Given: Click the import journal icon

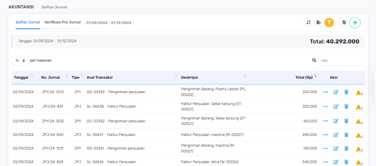Looking at the screenshot, I should (x=344, y=22).
